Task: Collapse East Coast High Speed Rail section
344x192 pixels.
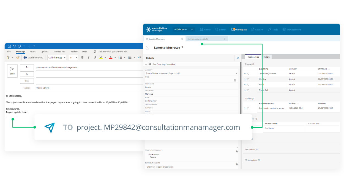Action: (146, 64)
